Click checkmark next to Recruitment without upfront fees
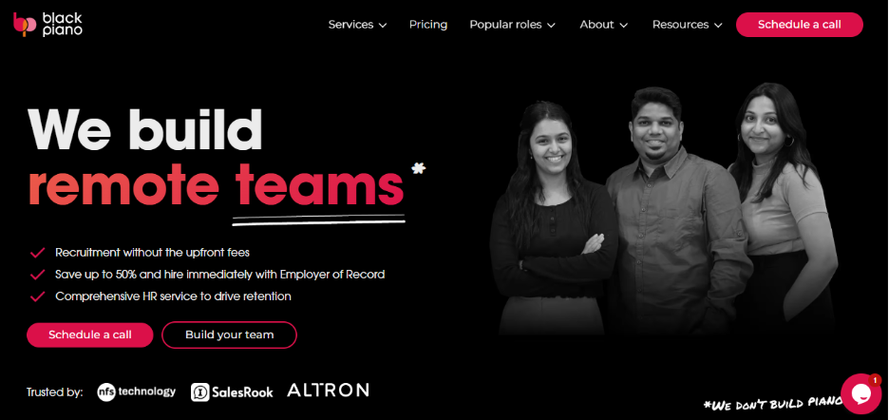Image resolution: width=889 pixels, height=420 pixels. (x=37, y=253)
